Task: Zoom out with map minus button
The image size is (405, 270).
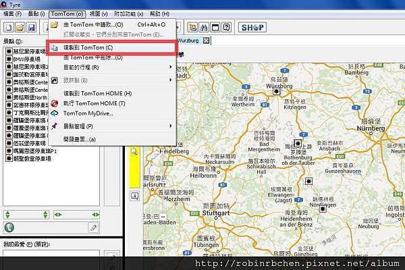Action: pyautogui.click(x=163, y=216)
